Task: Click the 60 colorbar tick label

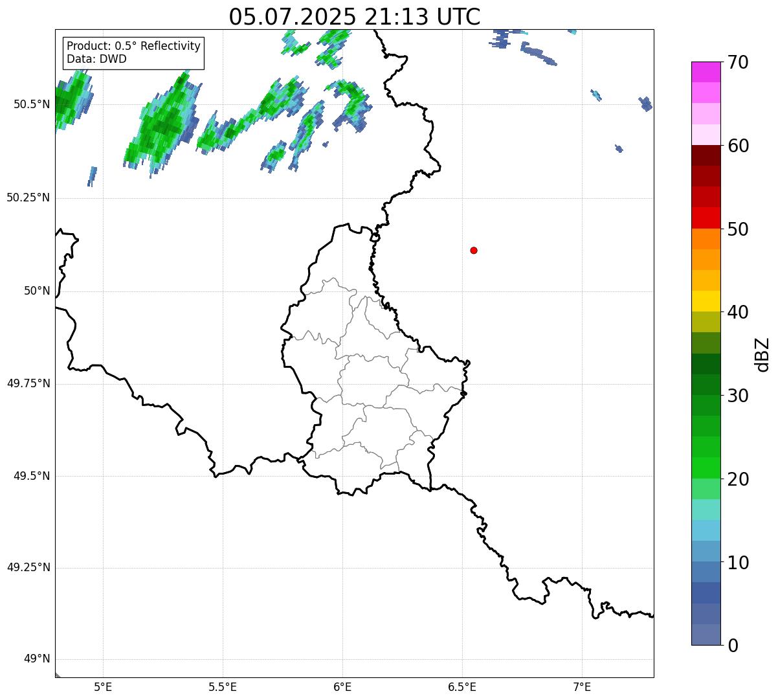Action: coord(738,146)
